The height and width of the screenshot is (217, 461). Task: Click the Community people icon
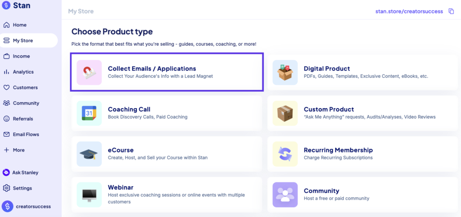285,195
